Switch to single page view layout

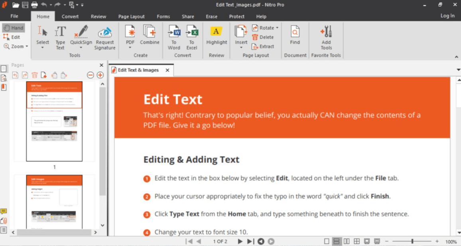(x=327, y=241)
